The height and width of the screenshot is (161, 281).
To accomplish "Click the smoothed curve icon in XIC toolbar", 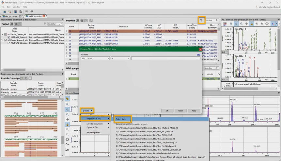I will (67, 144).
